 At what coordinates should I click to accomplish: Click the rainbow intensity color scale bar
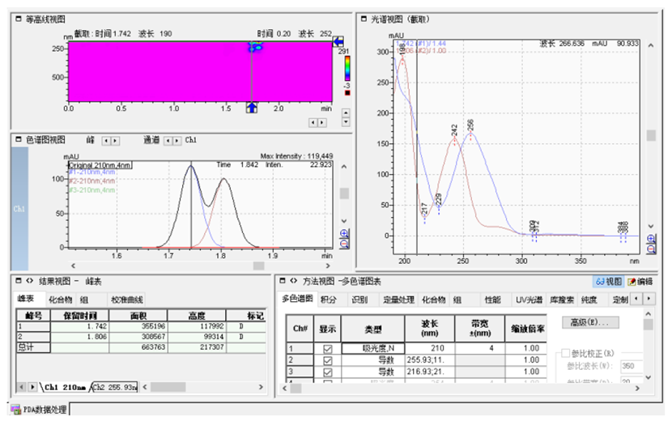(347, 68)
